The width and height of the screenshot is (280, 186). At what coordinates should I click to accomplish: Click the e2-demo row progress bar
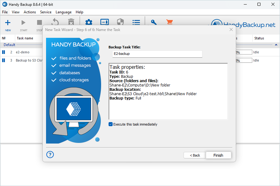click(244, 52)
